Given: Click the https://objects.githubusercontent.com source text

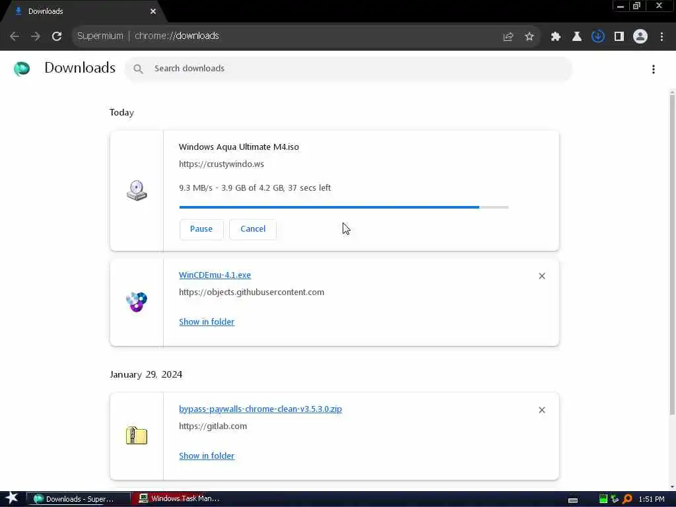Looking at the screenshot, I should tap(252, 292).
